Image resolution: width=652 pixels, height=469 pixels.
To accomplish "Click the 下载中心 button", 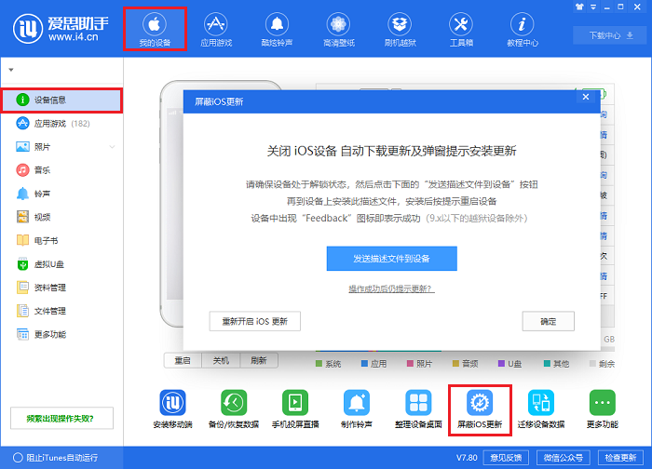I will click(610, 35).
